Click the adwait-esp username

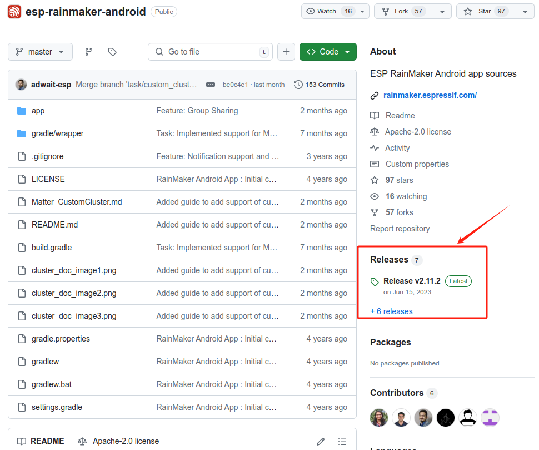51,85
